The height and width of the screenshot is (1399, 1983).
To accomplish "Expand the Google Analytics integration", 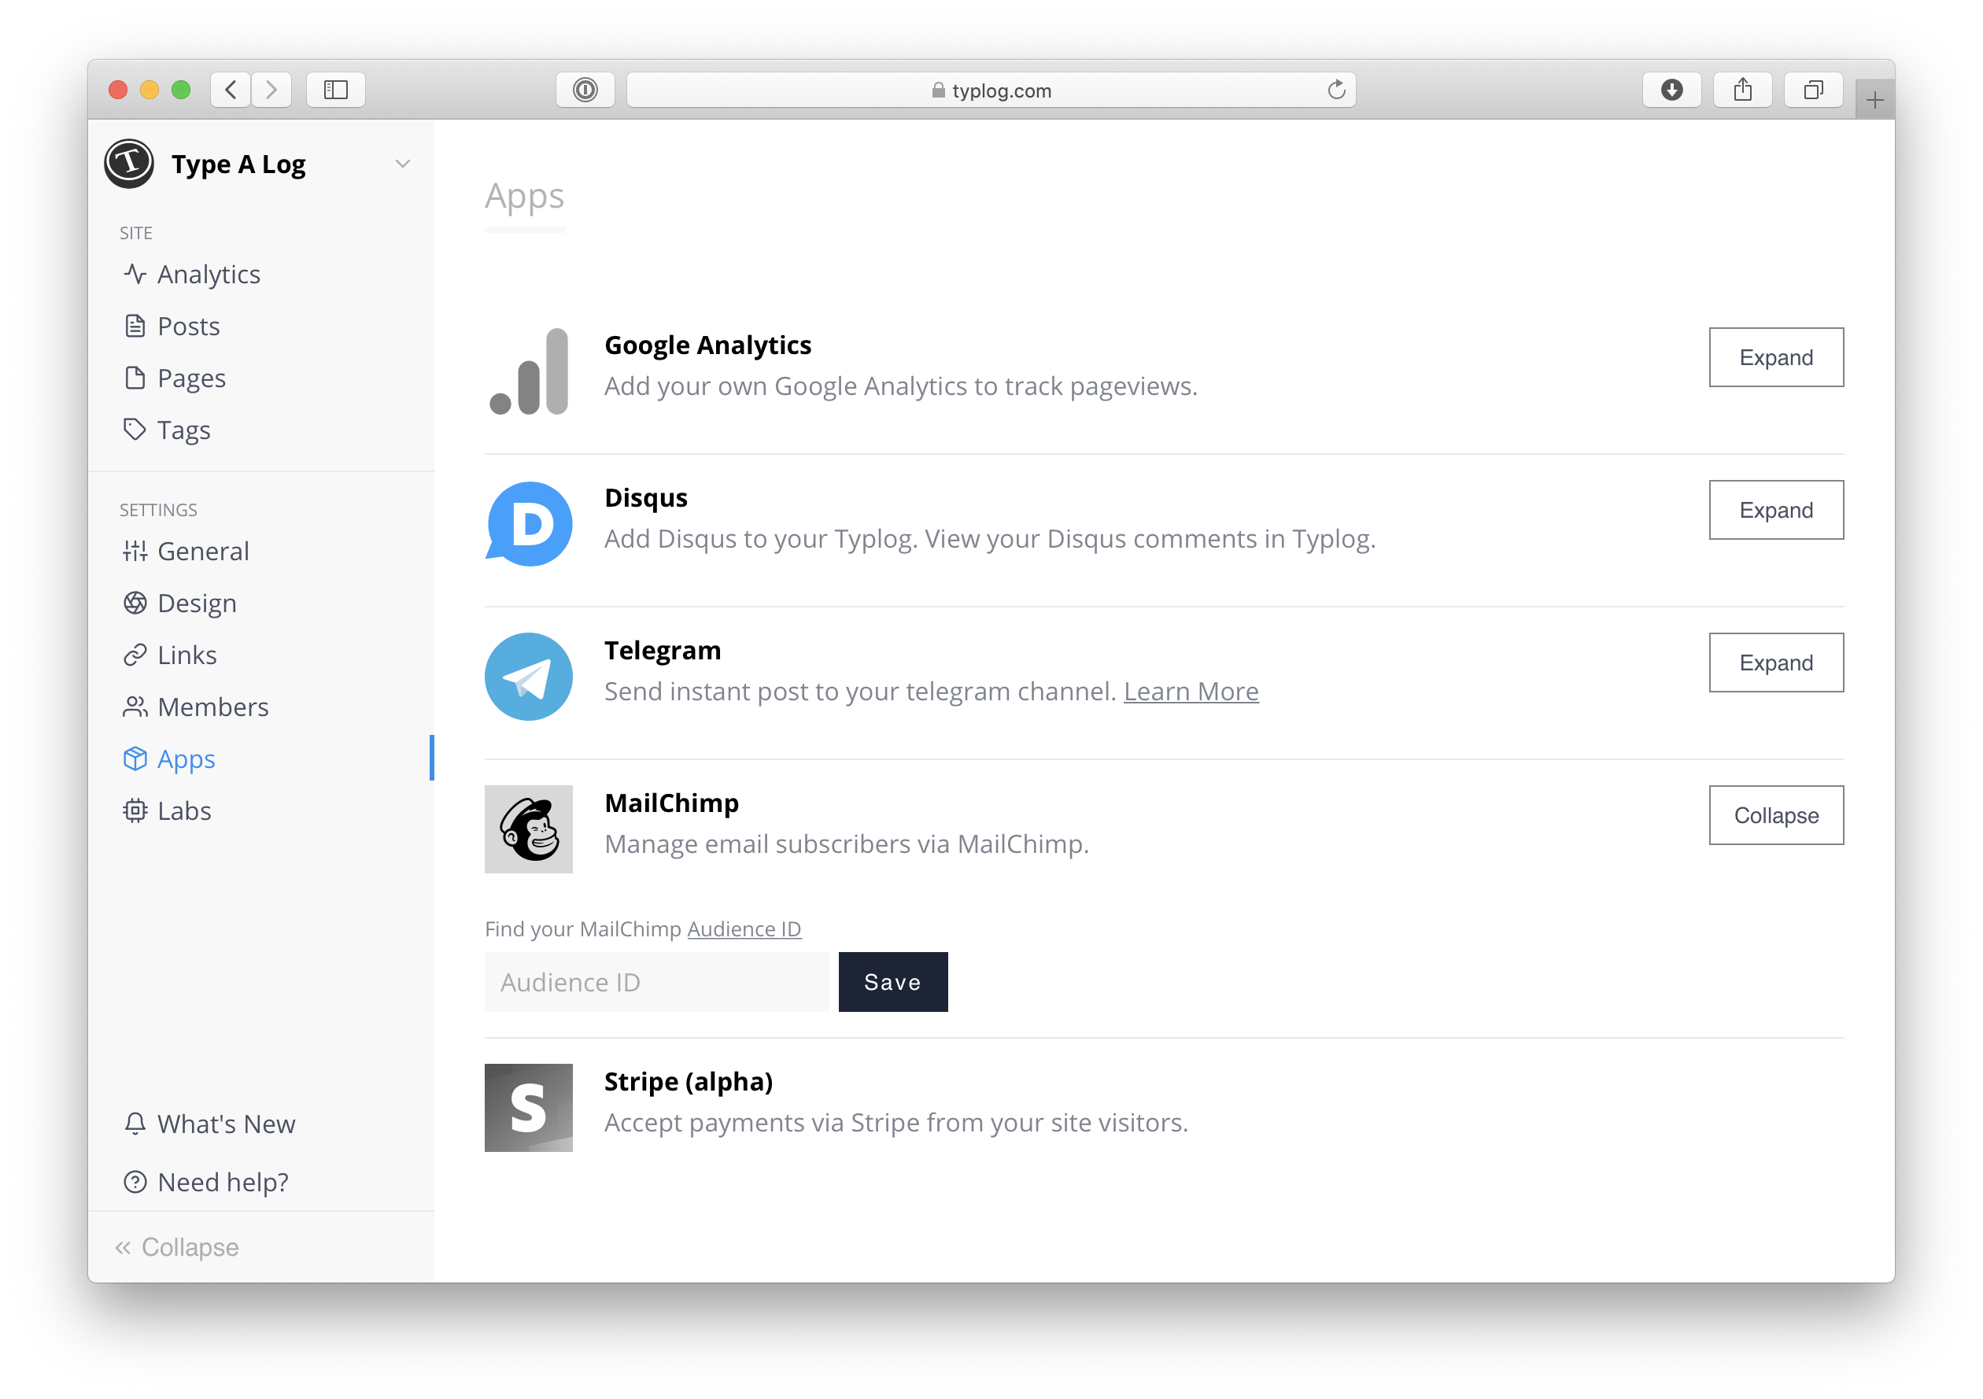I will 1775,356.
